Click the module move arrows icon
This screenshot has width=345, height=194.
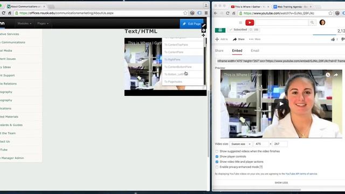pos(203,35)
